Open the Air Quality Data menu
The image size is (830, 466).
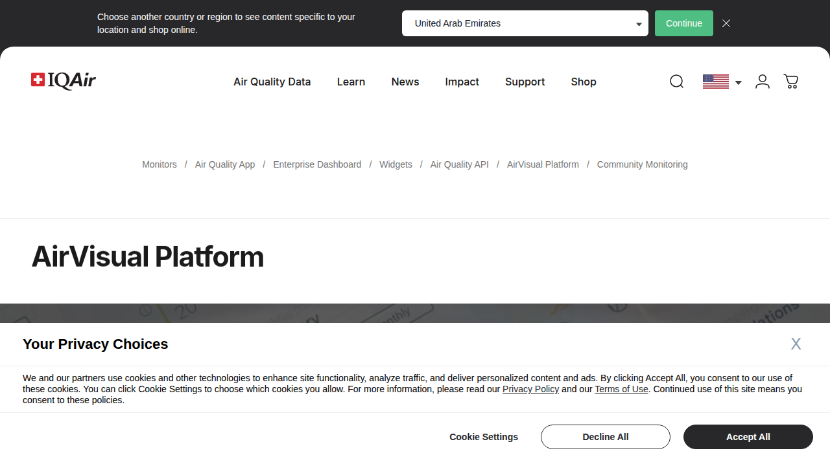[272, 82]
